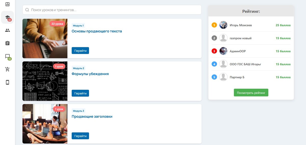
Task: Open the mobile phone icon
Action: point(7,82)
